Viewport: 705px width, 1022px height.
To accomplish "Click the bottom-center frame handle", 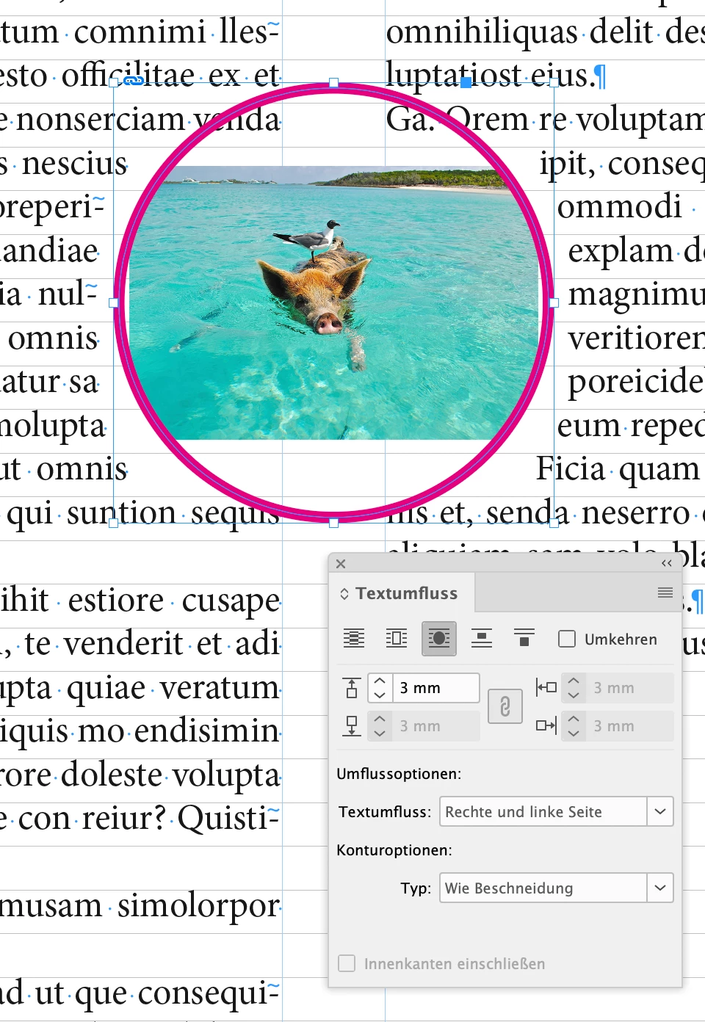I will 334,523.
